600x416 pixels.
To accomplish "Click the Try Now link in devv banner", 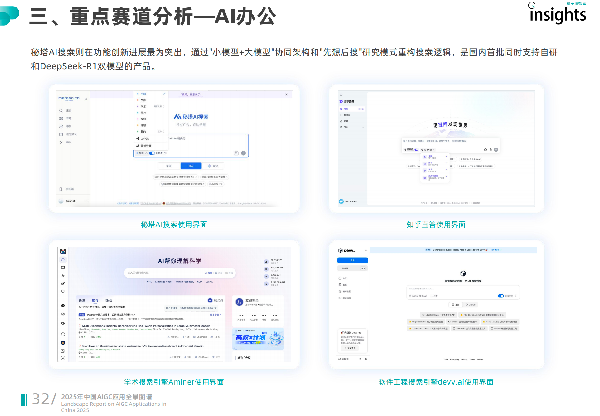I will [496, 250].
